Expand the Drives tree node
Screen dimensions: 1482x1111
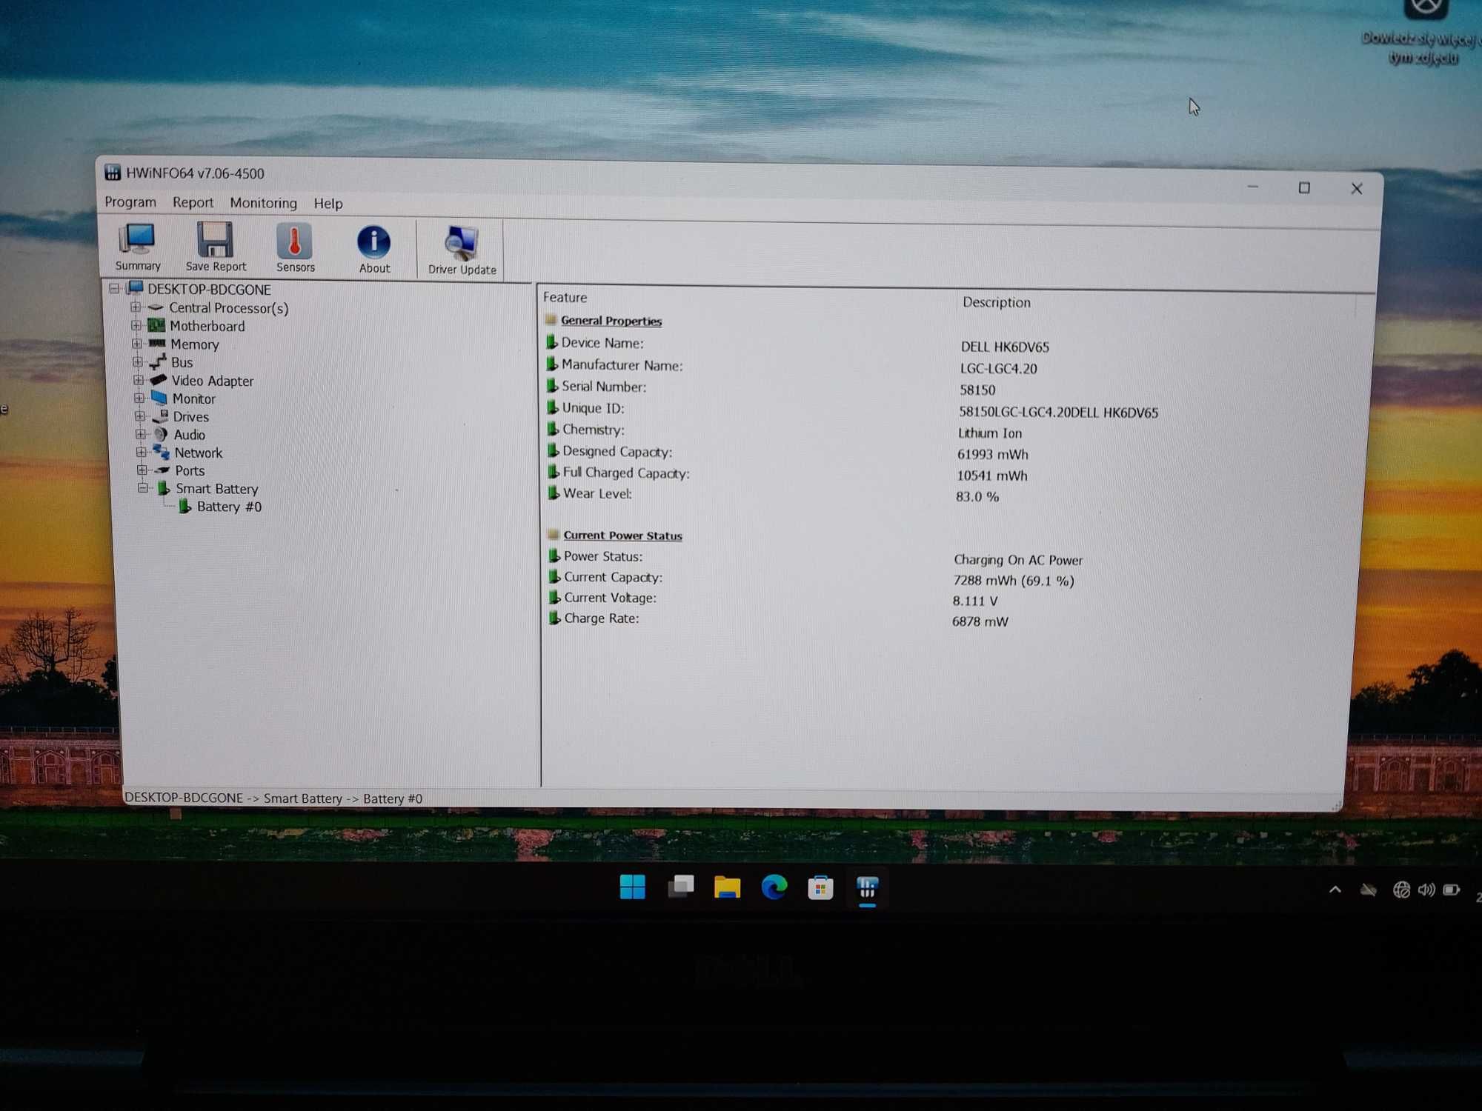(x=139, y=416)
